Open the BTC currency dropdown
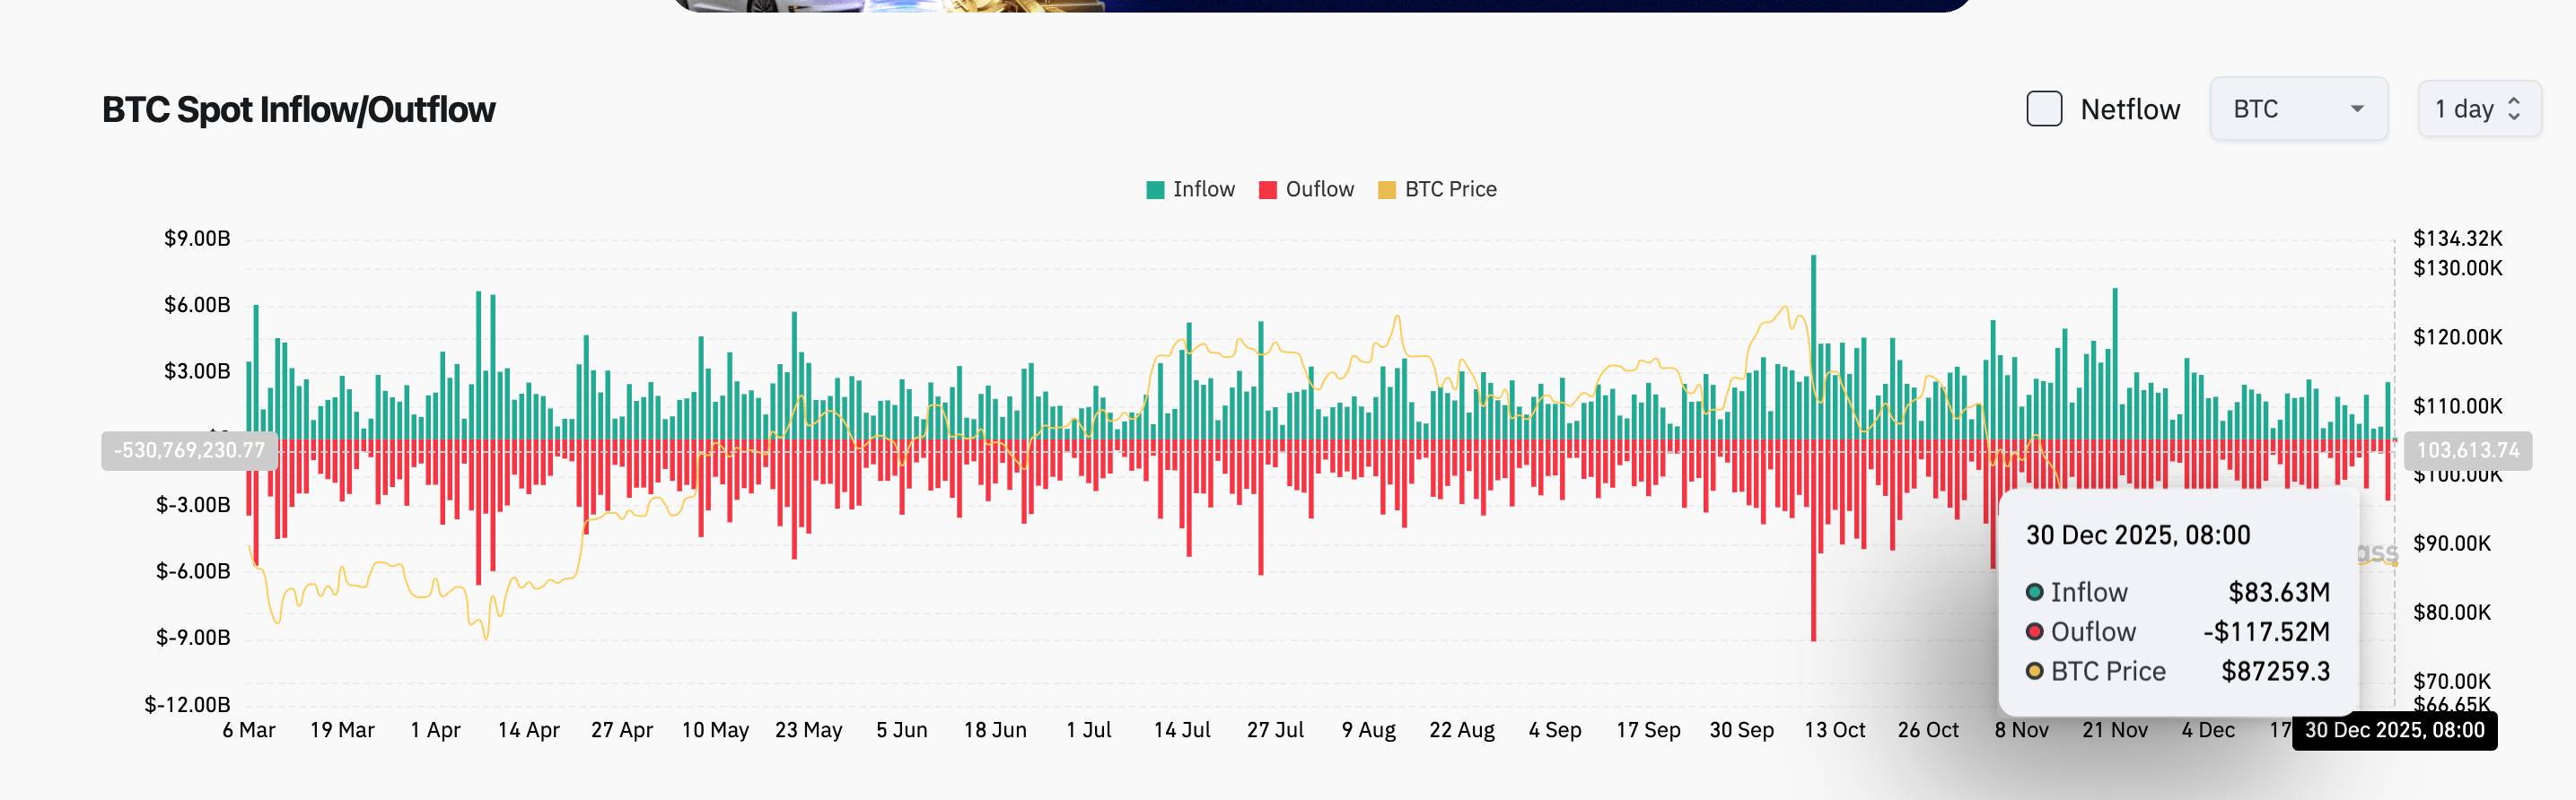 pyautogui.click(x=2297, y=109)
